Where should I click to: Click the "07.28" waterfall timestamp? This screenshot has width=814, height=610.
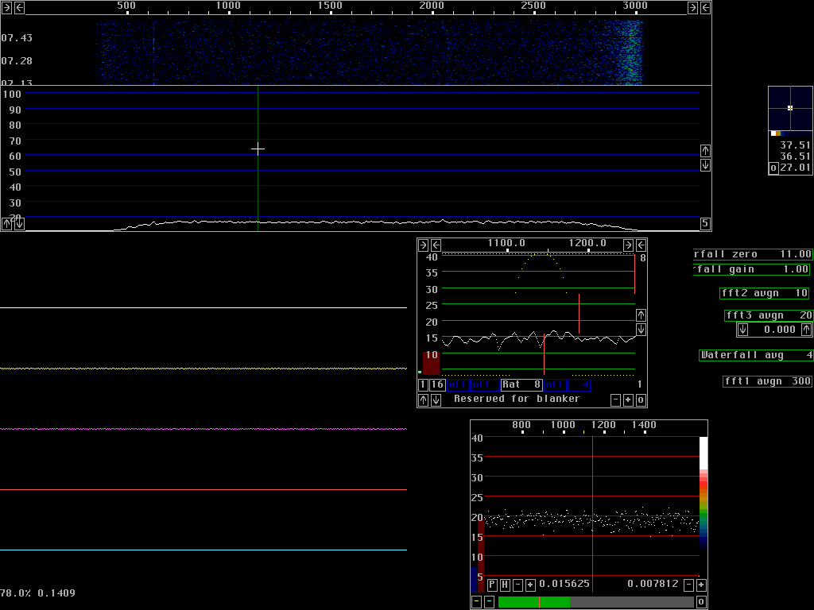(17, 61)
